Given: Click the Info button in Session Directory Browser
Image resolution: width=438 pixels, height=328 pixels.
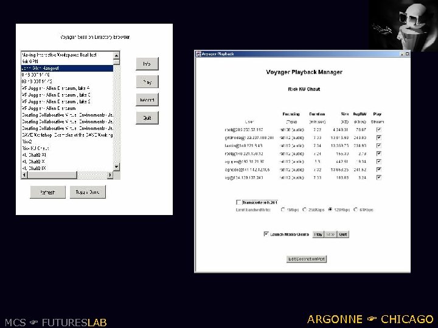Looking at the screenshot, I should point(147,64).
